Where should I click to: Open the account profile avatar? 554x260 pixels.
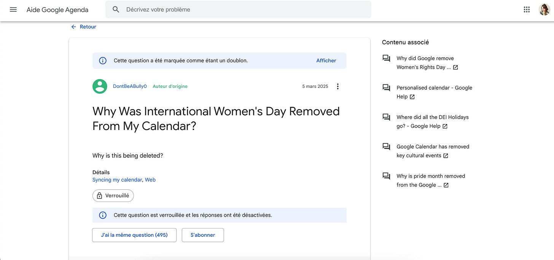click(544, 10)
